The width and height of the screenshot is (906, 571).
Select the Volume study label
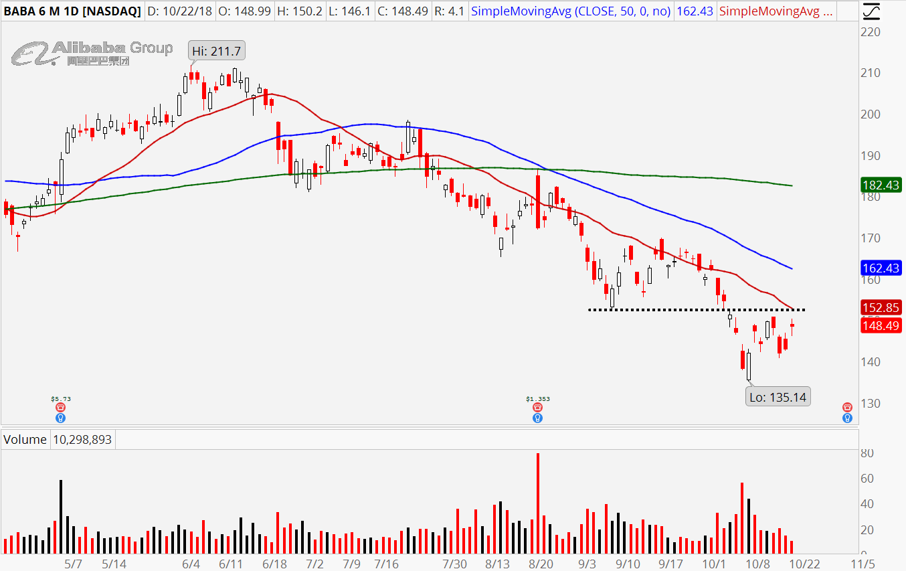click(x=25, y=440)
